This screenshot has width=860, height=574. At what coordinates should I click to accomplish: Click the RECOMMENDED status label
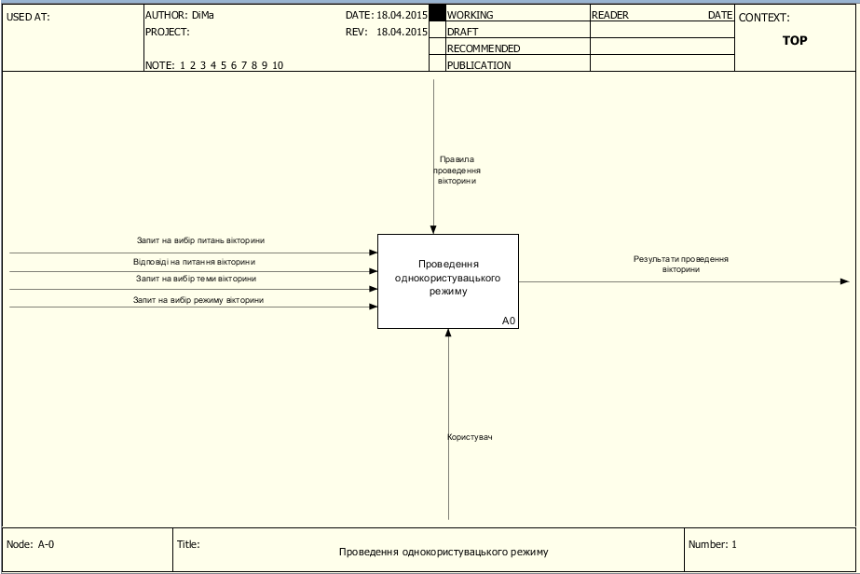click(x=484, y=48)
